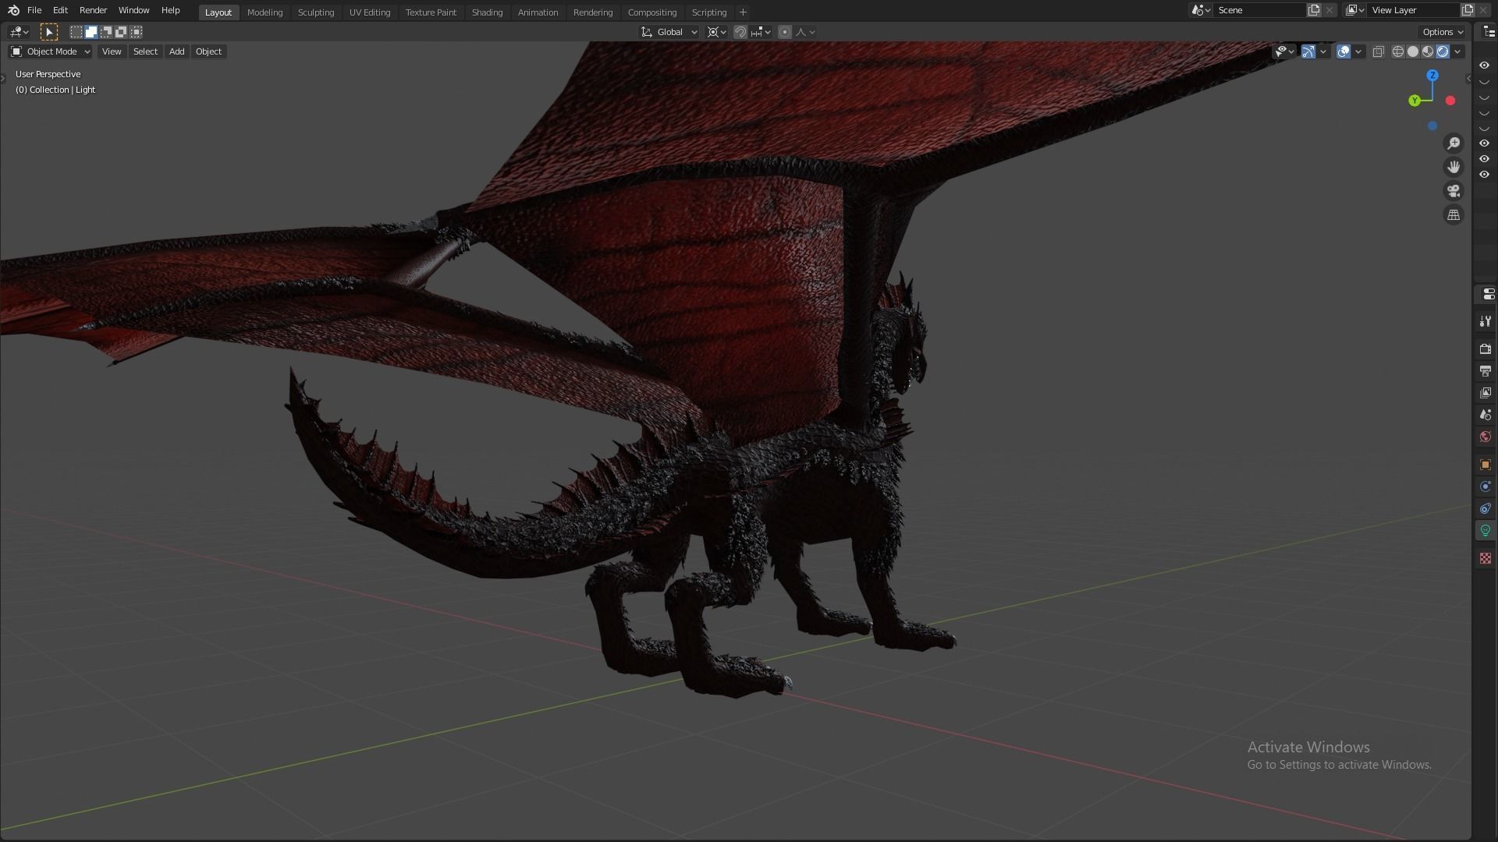Toggle Proportional Editing objects
The width and height of the screenshot is (1498, 842).
[x=785, y=32]
